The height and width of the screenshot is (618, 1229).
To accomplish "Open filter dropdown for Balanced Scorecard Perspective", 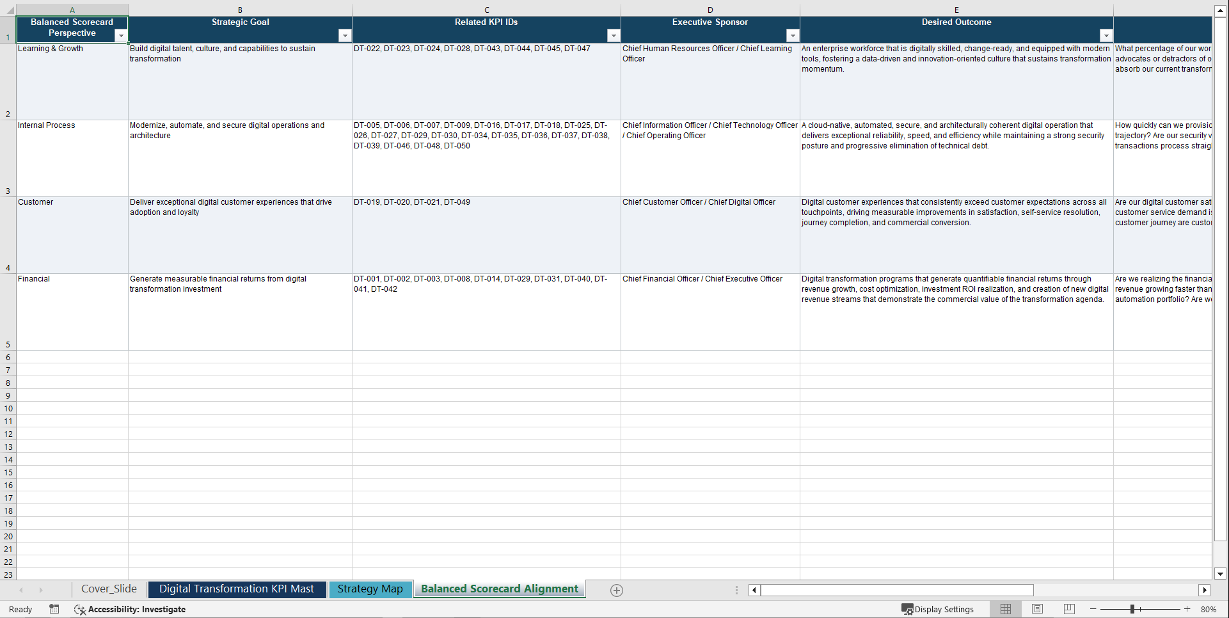I will [x=121, y=36].
